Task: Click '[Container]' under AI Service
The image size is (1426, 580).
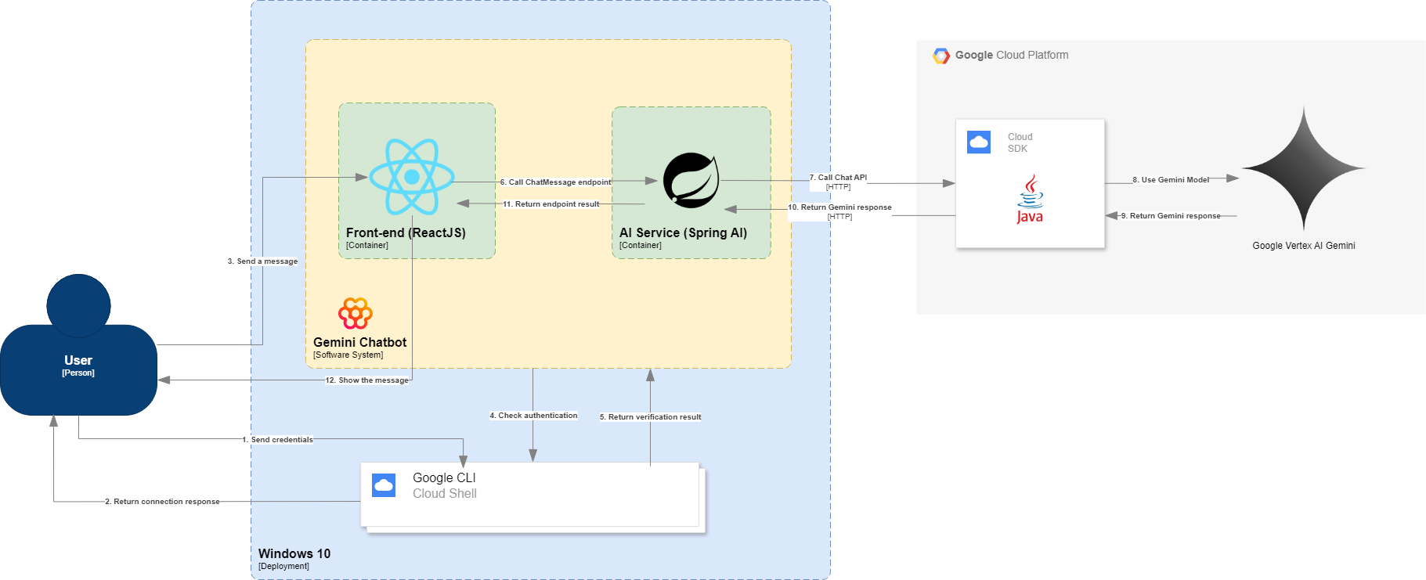Action: click(640, 246)
